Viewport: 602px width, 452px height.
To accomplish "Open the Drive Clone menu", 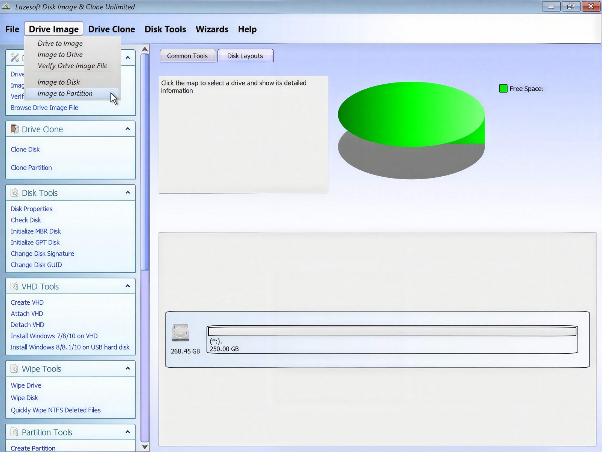I will [111, 29].
